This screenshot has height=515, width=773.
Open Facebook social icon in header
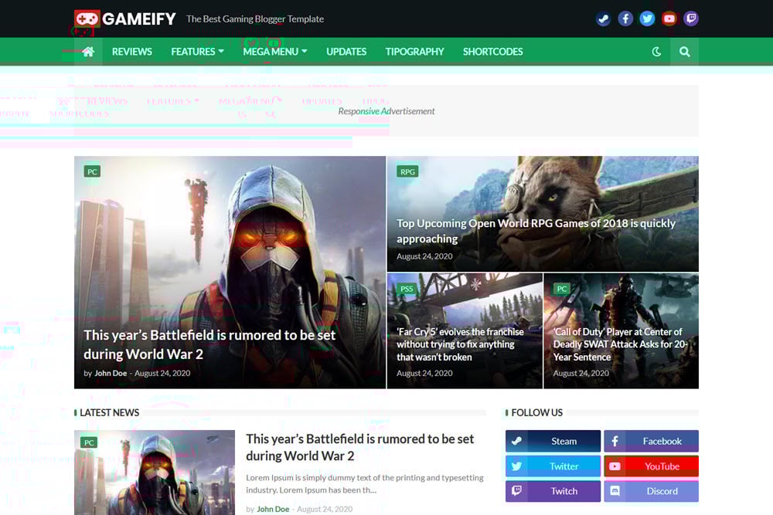[x=625, y=19]
